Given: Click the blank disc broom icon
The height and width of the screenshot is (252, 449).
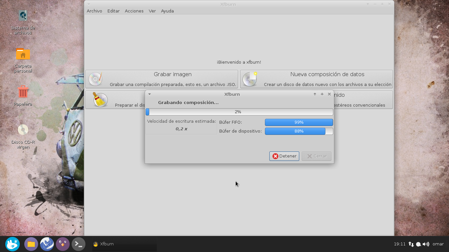Looking at the screenshot, I should point(100,99).
